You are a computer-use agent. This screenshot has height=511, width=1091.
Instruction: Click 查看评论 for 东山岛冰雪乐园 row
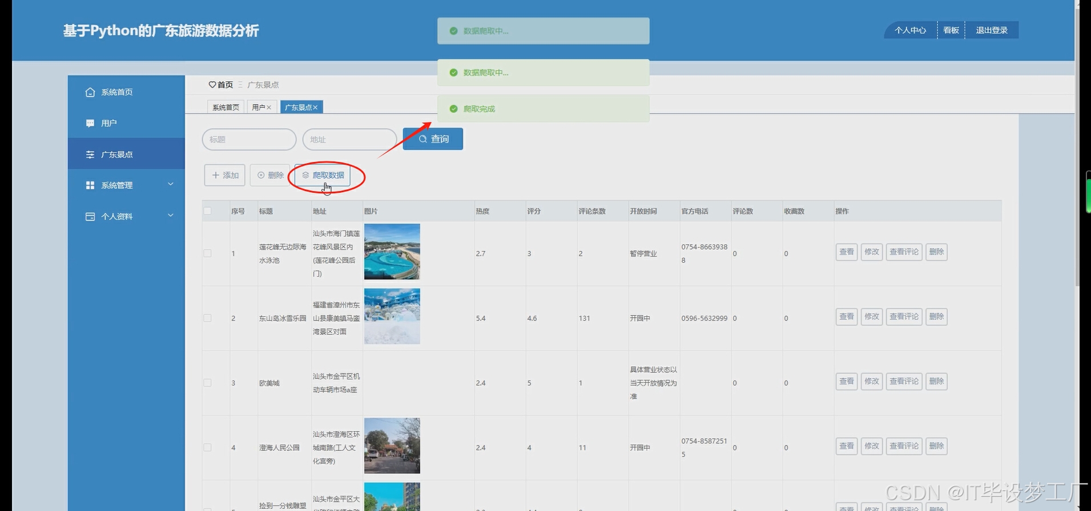[904, 317]
